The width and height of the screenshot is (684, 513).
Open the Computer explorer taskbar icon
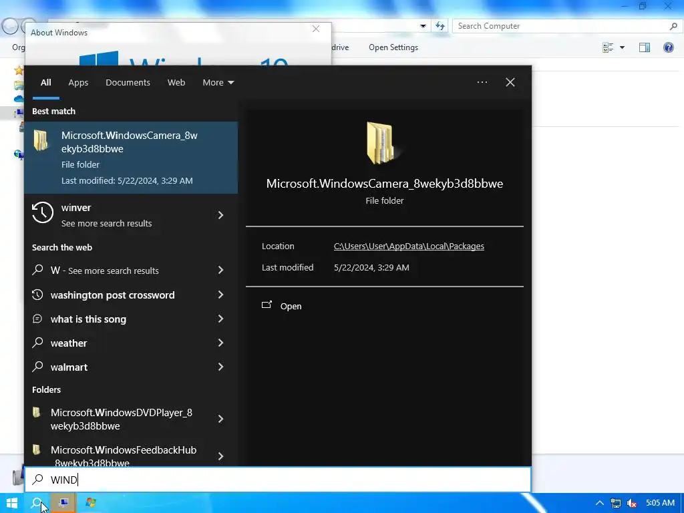pyautogui.click(x=63, y=503)
